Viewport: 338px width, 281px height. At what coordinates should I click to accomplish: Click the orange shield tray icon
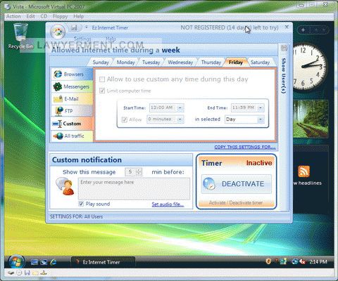point(268,261)
